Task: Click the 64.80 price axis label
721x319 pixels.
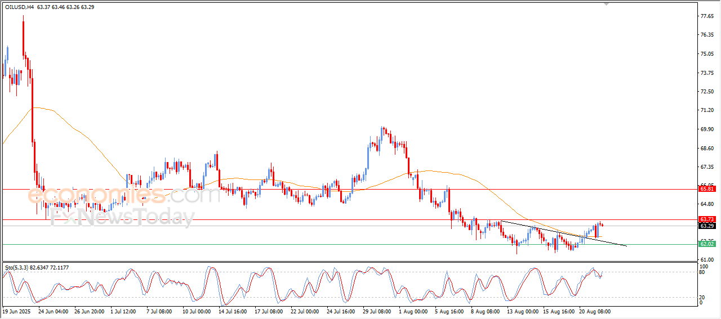Action: [707, 204]
